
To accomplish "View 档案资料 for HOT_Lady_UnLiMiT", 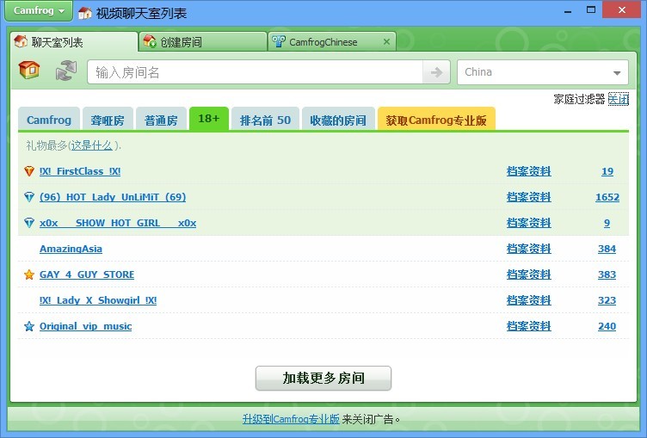I will pos(528,197).
